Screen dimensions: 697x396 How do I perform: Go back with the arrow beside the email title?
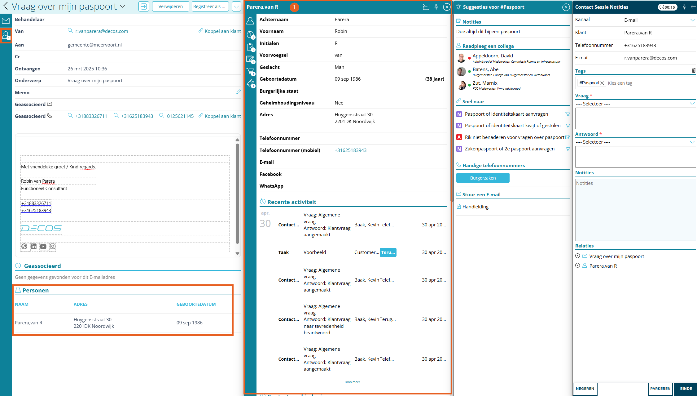coord(5,6)
